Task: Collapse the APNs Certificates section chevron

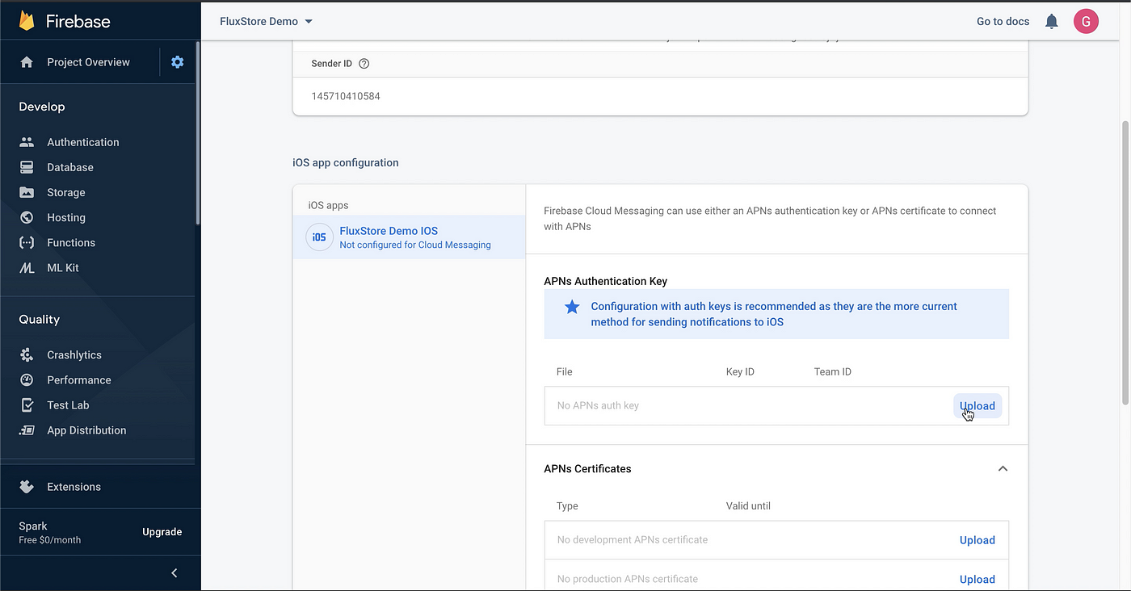Action: coord(1003,468)
